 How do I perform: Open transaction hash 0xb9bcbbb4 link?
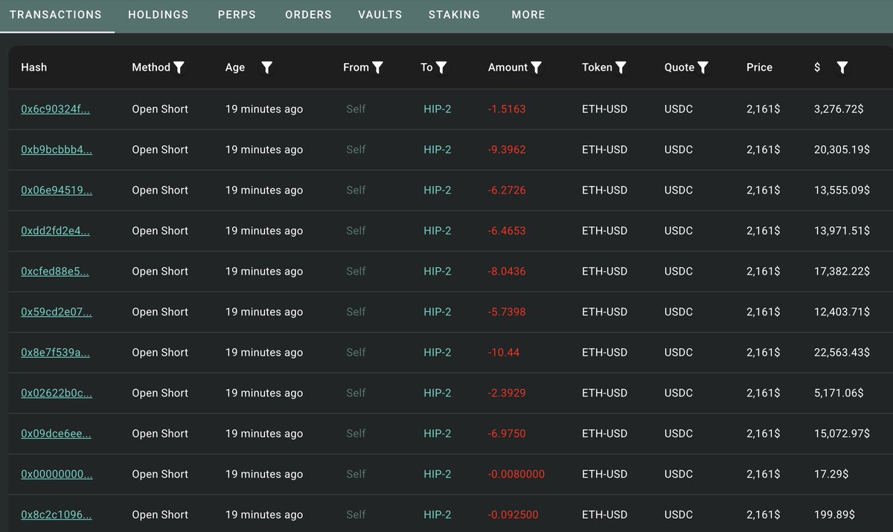57,150
